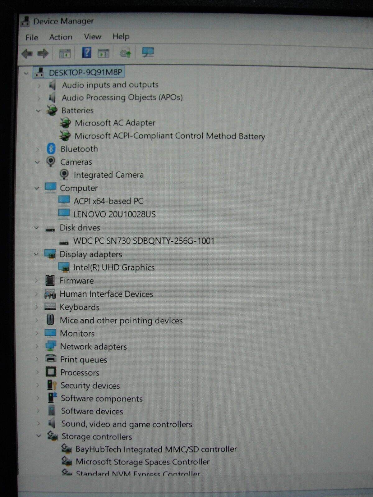Image resolution: width=373 pixels, height=497 pixels.
Task: Click the Bluetooth category icon
Action: pyautogui.click(x=51, y=149)
